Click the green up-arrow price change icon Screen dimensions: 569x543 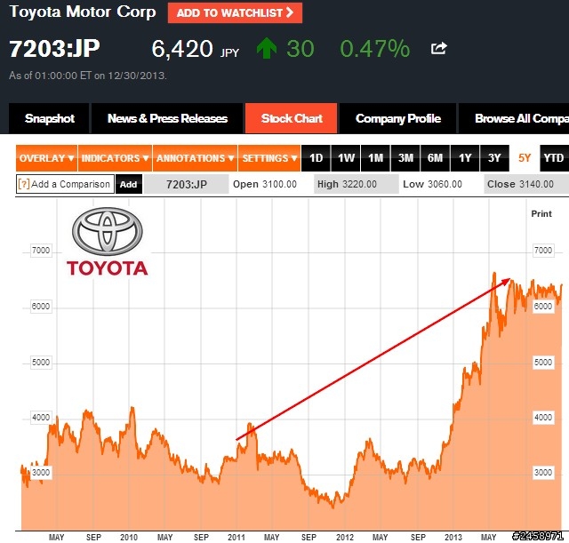click(x=267, y=49)
